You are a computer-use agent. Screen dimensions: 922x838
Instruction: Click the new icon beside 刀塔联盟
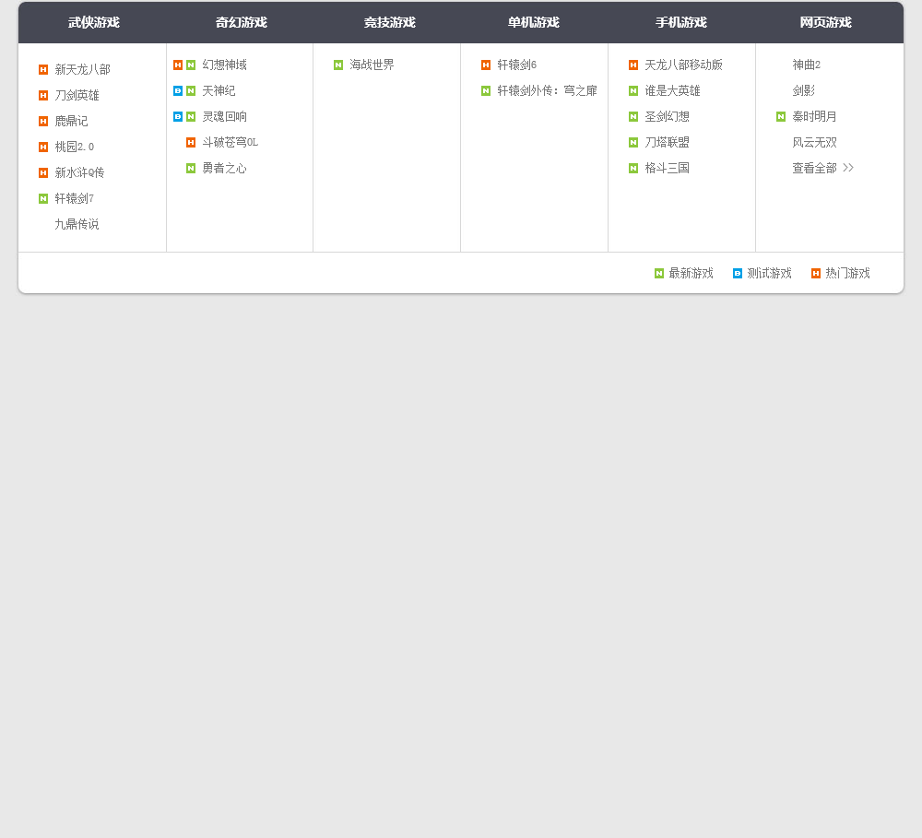[x=633, y=142]
